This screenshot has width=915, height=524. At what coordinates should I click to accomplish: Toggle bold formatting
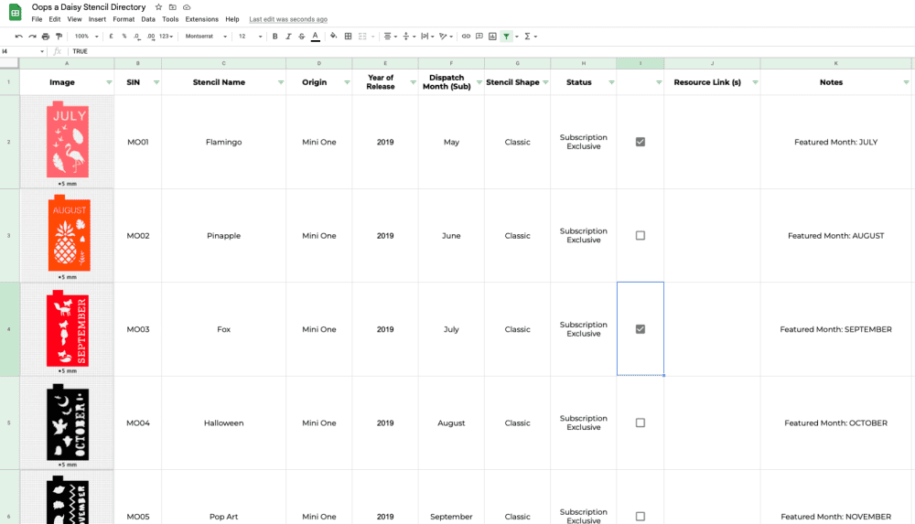[274, 37]
